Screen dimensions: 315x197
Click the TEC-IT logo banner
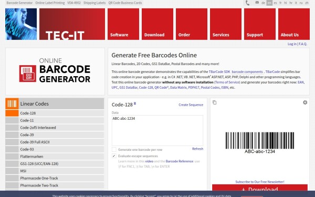coord(72,24)
